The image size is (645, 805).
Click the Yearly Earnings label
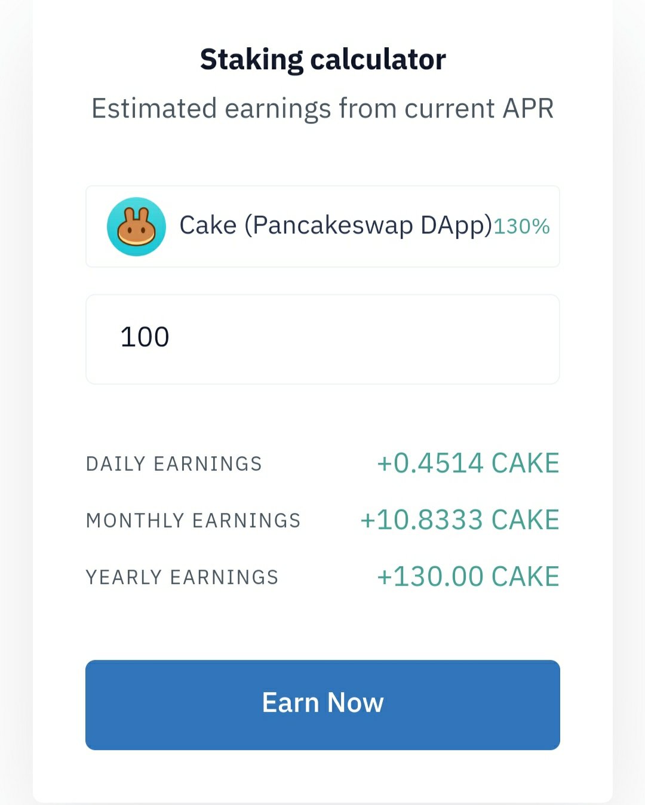coord(182,577)
